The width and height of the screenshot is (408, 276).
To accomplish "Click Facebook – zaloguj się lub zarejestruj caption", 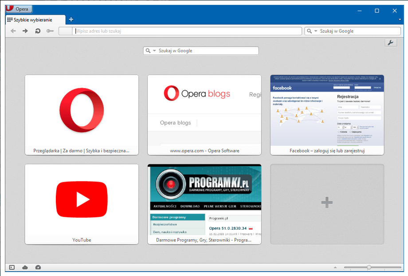I will pos(327,151).
